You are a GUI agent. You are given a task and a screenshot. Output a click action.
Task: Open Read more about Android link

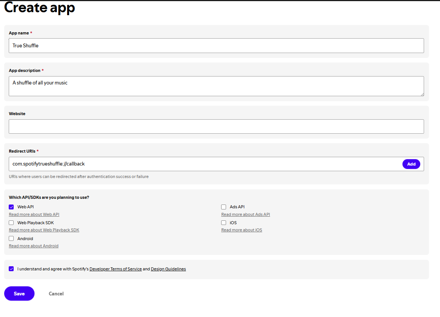point(34,246)
